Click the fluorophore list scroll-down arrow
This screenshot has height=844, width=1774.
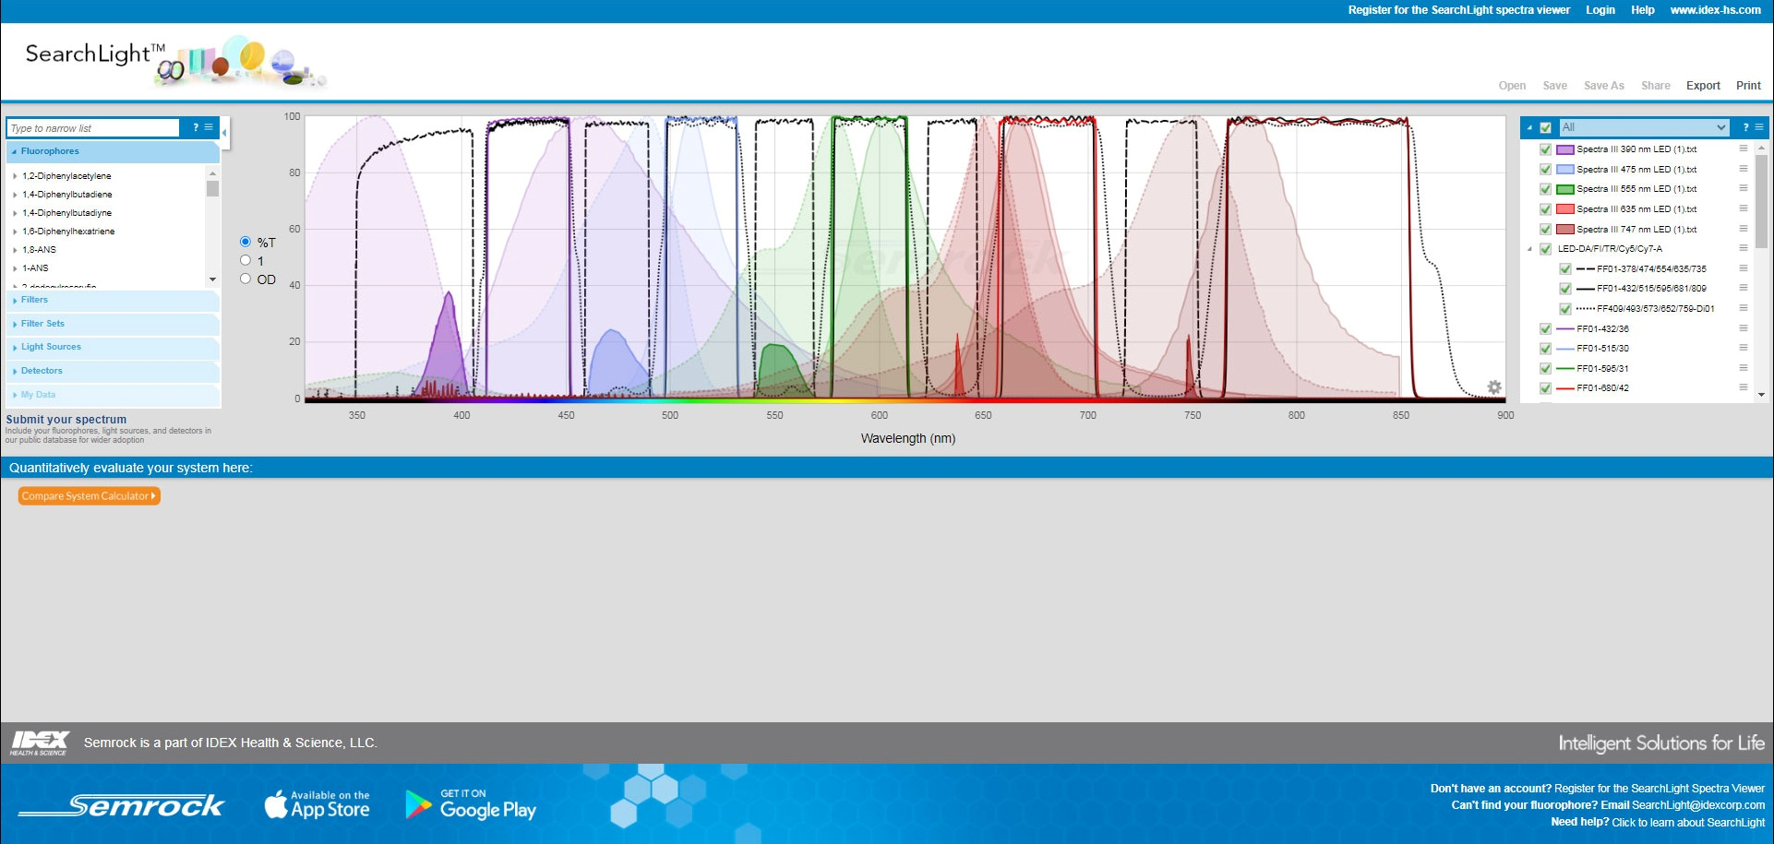point(213,279)
